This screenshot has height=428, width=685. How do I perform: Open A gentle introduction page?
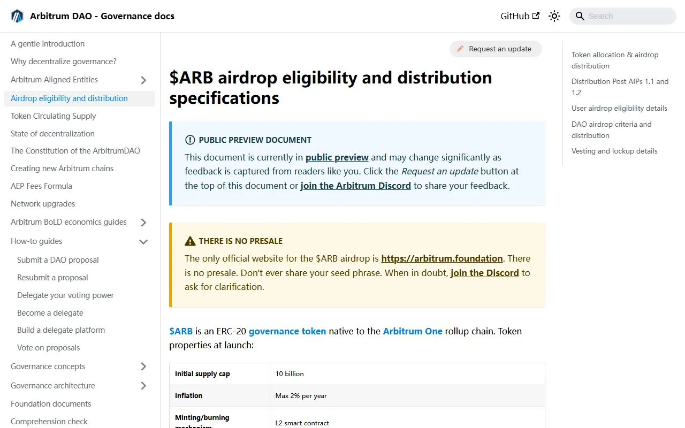(48, 44)
